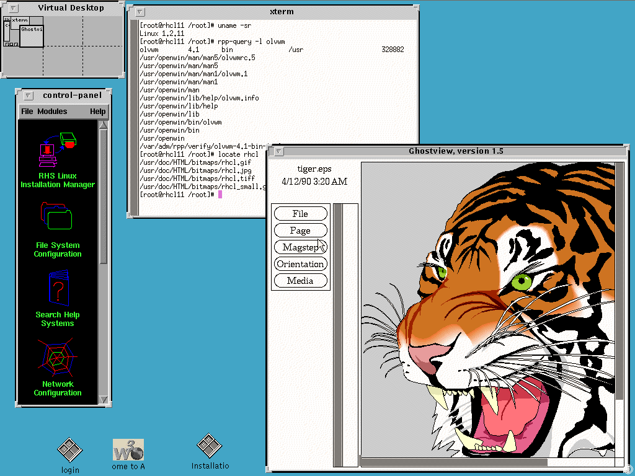635x476 pixels.
Task: Open the File menu in control-panel
Action: (27, 112)
